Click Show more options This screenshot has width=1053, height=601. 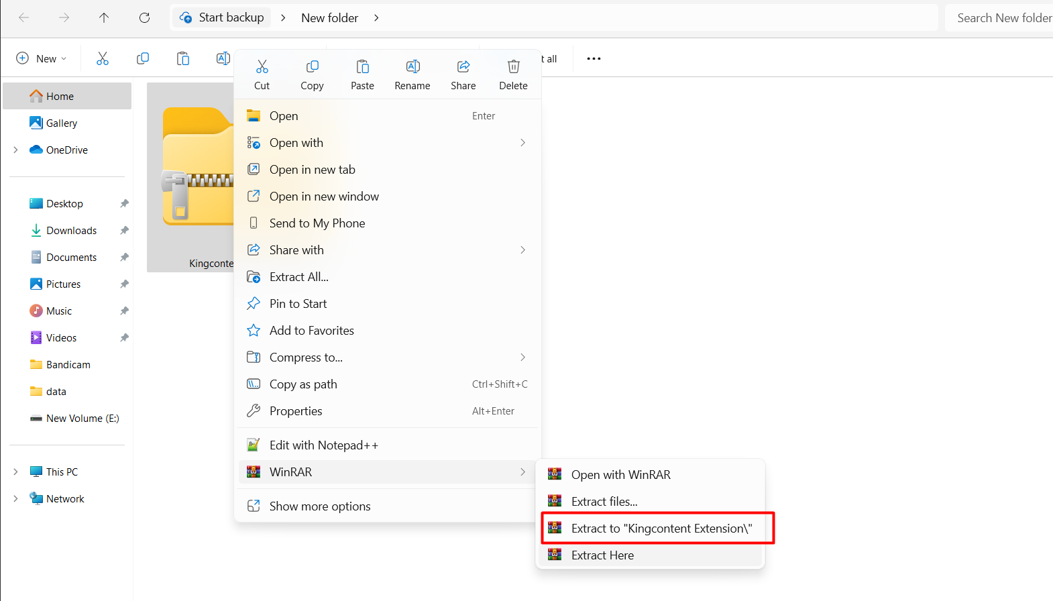320,506
